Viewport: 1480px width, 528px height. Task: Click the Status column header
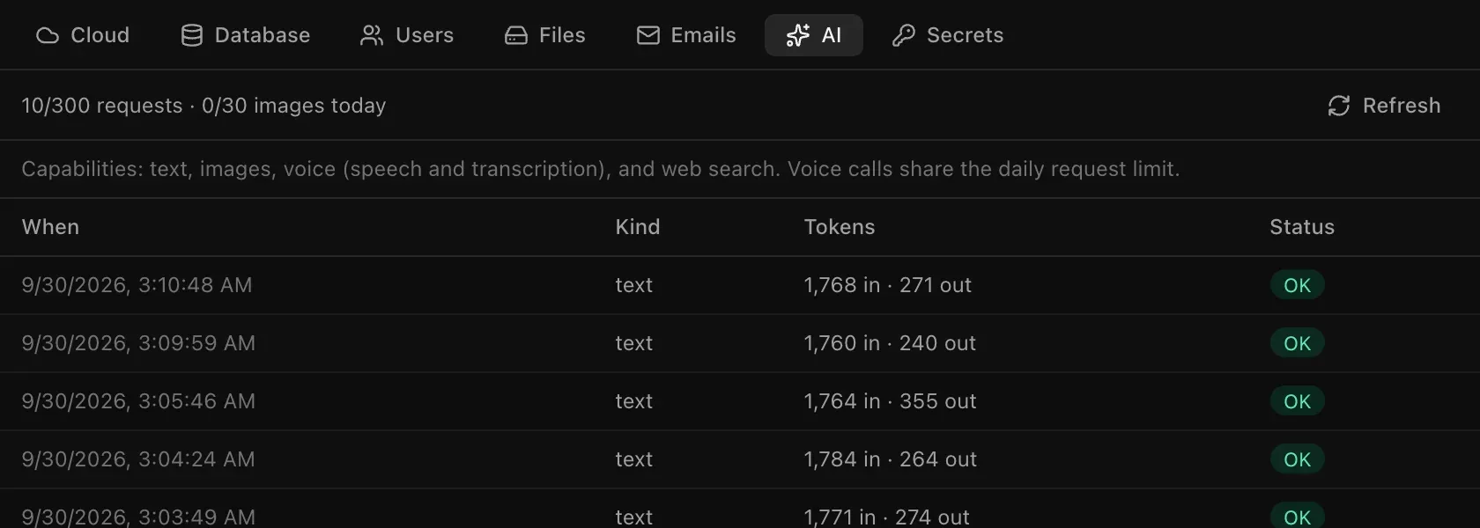coord(1302,227)
